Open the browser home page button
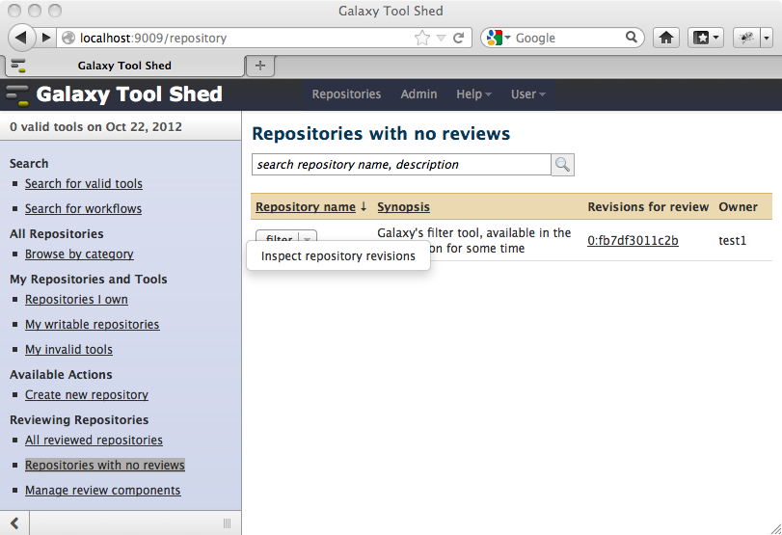 665,38
